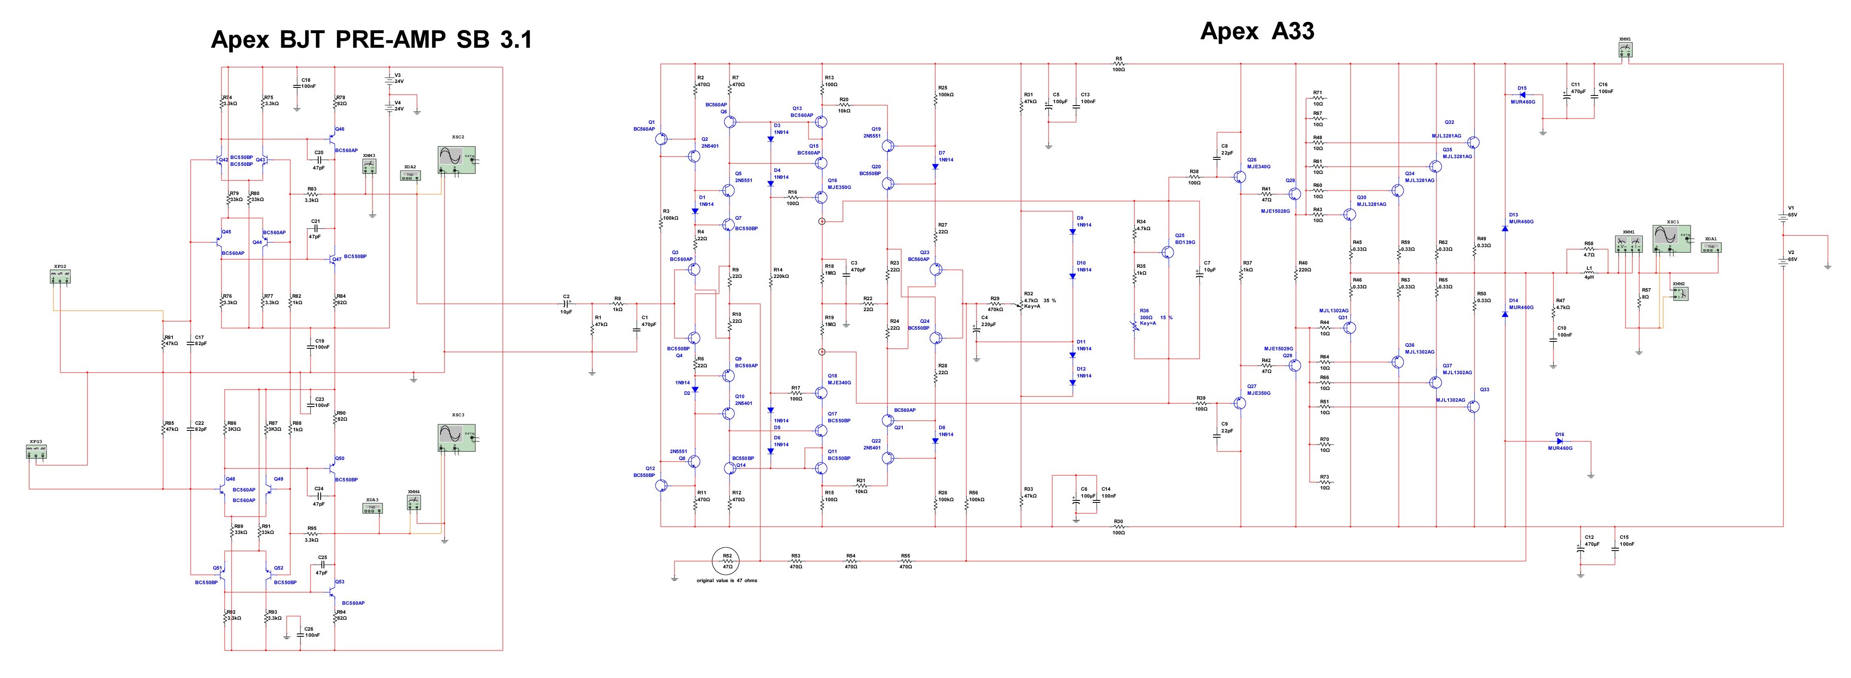Select the R5 100Ω resistor on top rail
The width and height of the screenshot is (1851, 678).
(x=1118, y=64)
